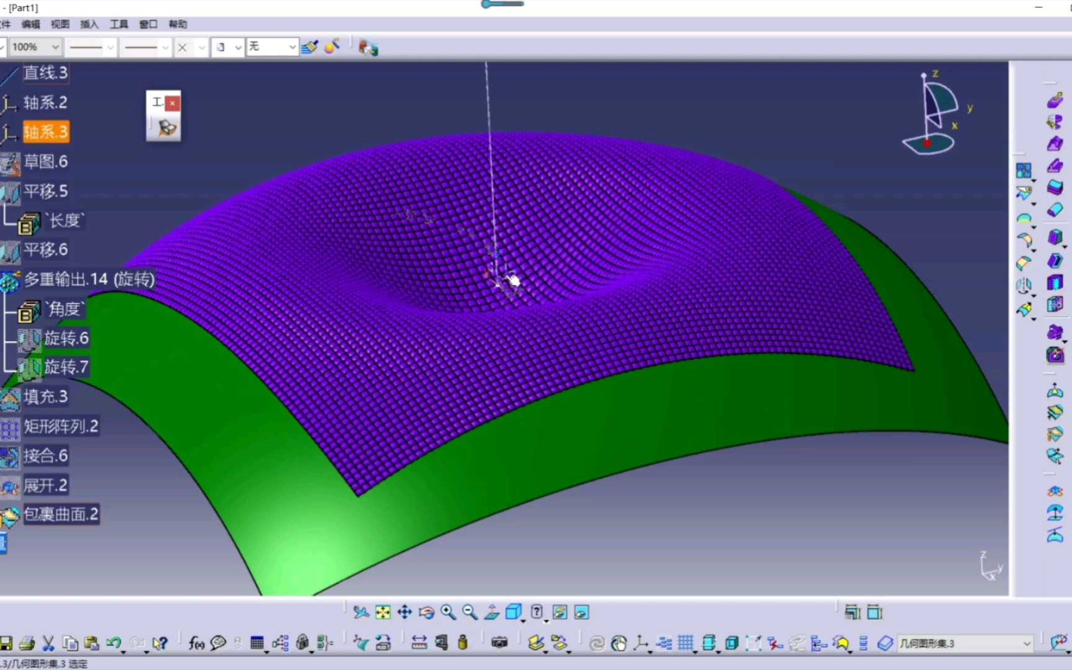
Task: Toggle the Rotate view tool
Action: coord(426,613)
